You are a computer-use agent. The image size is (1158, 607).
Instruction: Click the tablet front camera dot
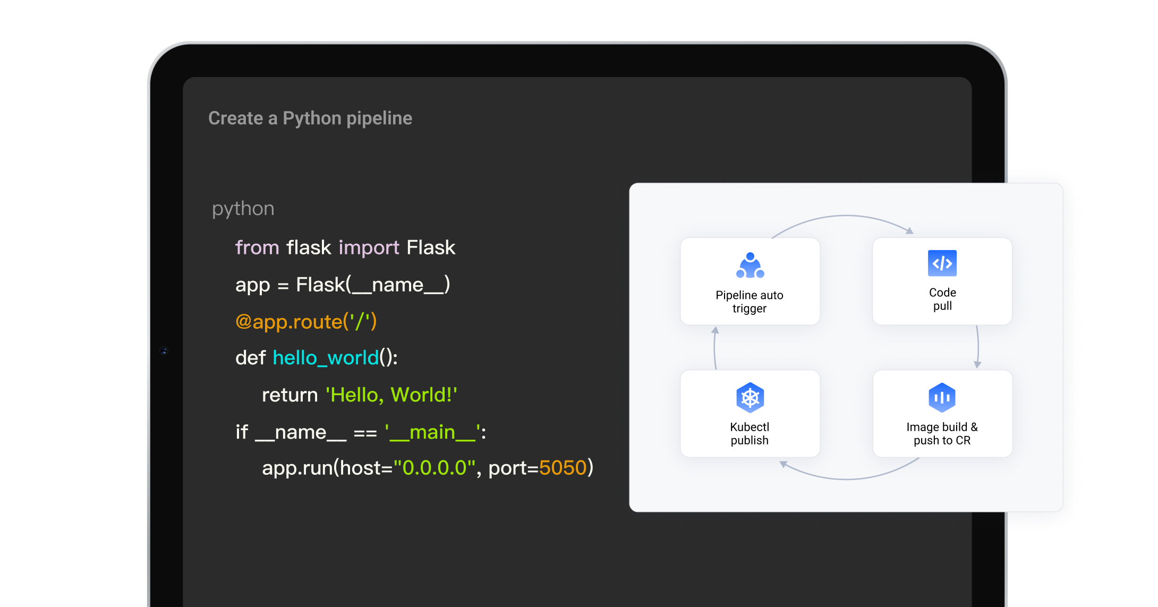click(x=164, y=351)
